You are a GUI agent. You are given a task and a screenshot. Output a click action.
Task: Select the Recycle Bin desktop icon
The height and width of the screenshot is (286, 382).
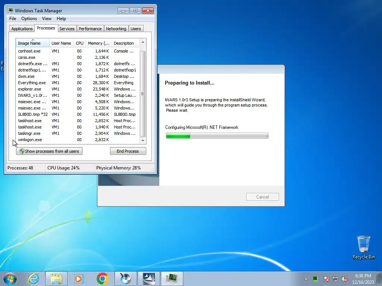363,247
